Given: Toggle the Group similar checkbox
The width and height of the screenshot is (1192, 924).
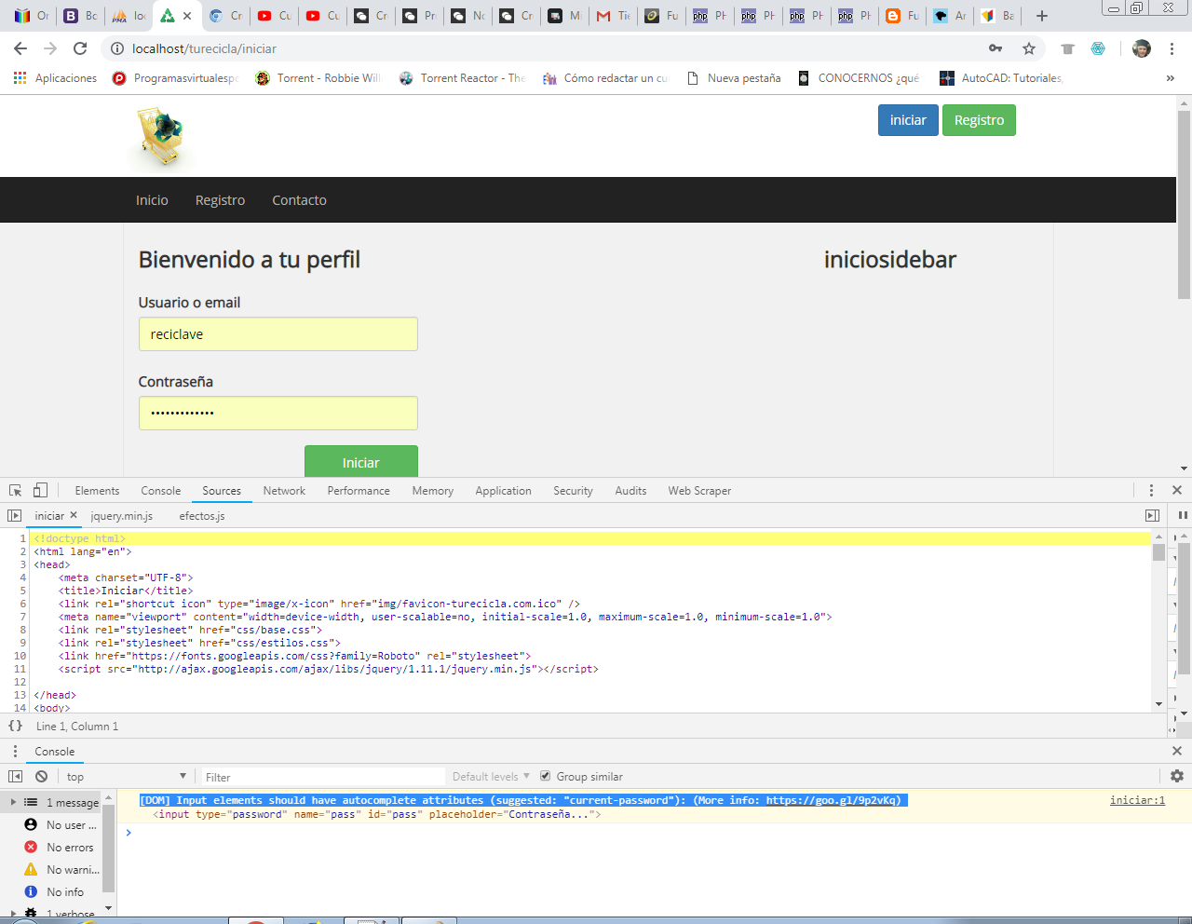Looking at the screenshot, I should coord(546,776).
